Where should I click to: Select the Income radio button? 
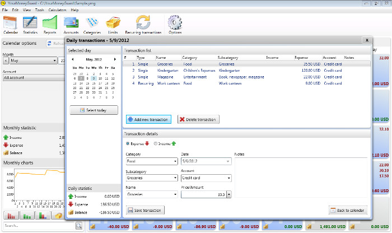pyautogui.click(x=156, y=143)
